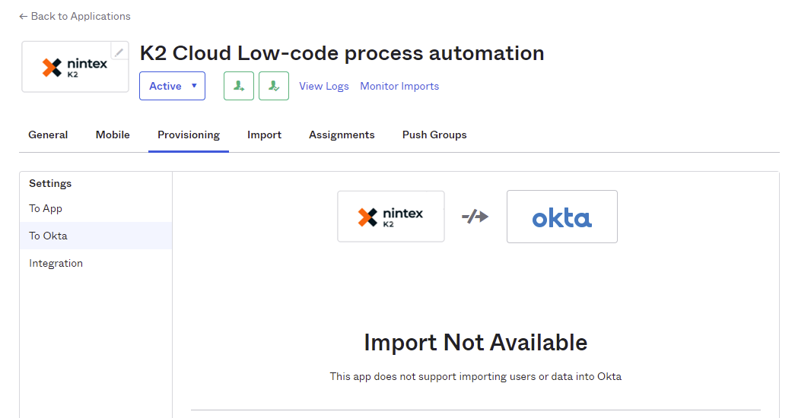Go back to Applications
The image size is (795, 418).
coord(75,16)
